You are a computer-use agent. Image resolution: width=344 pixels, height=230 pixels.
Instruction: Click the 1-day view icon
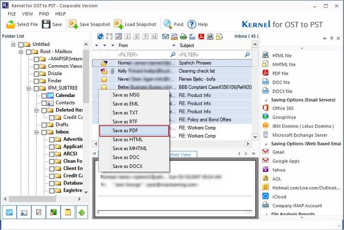click(127, 36)
